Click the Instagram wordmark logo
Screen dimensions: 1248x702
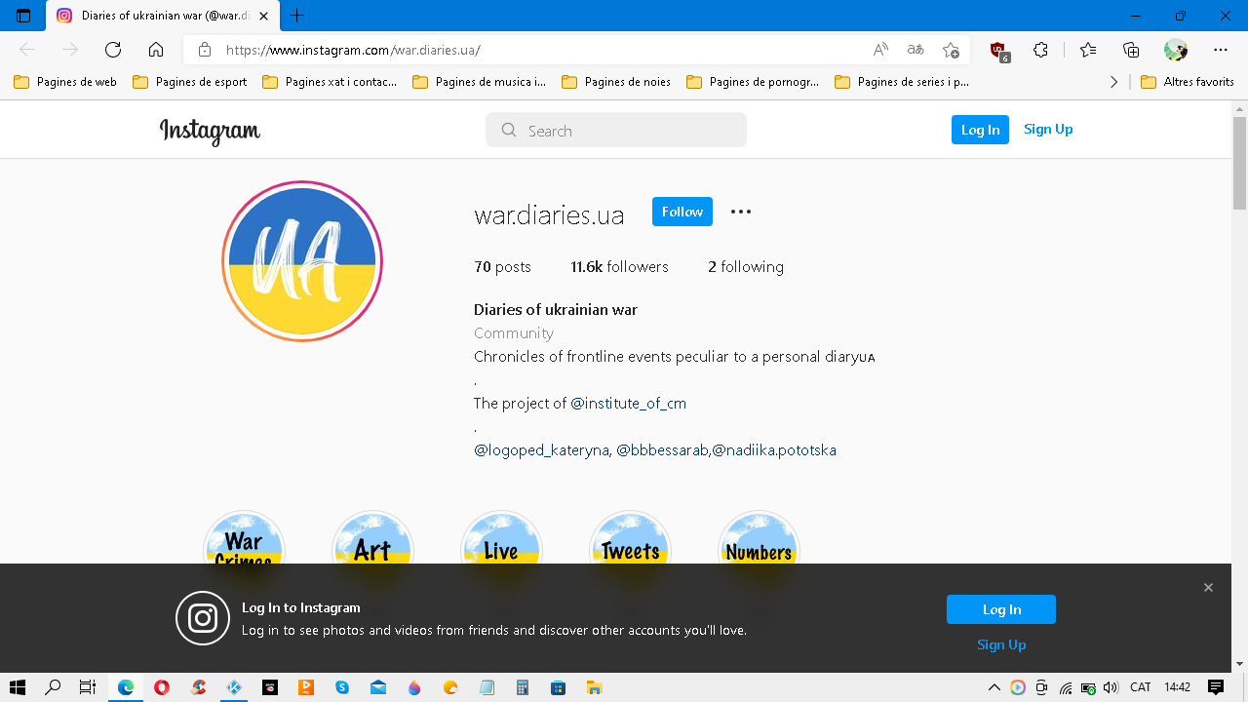click(x=210, y=131)
